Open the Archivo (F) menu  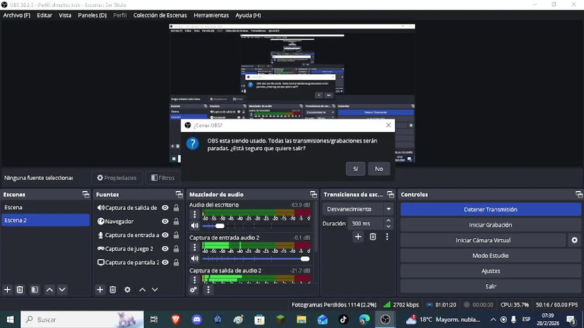pos(17,15)
